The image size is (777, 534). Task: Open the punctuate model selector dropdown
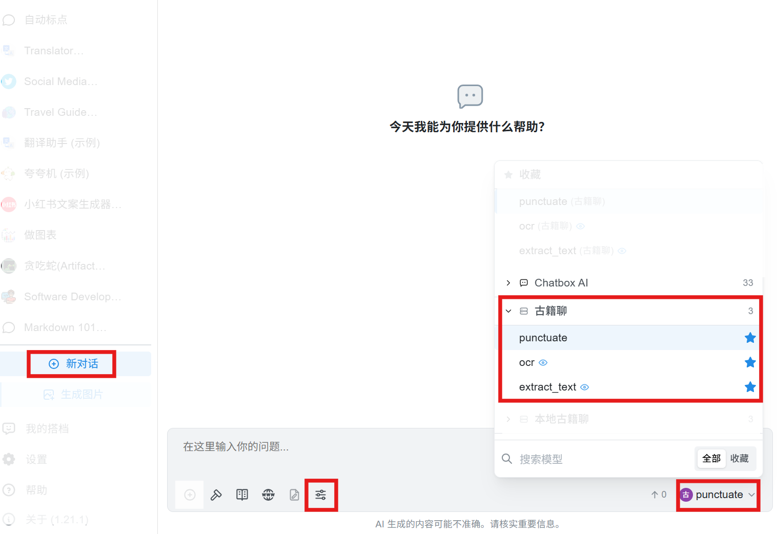point(718,495)
